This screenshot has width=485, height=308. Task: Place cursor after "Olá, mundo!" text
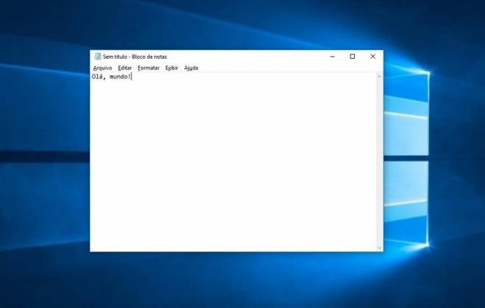coord(132,76)
